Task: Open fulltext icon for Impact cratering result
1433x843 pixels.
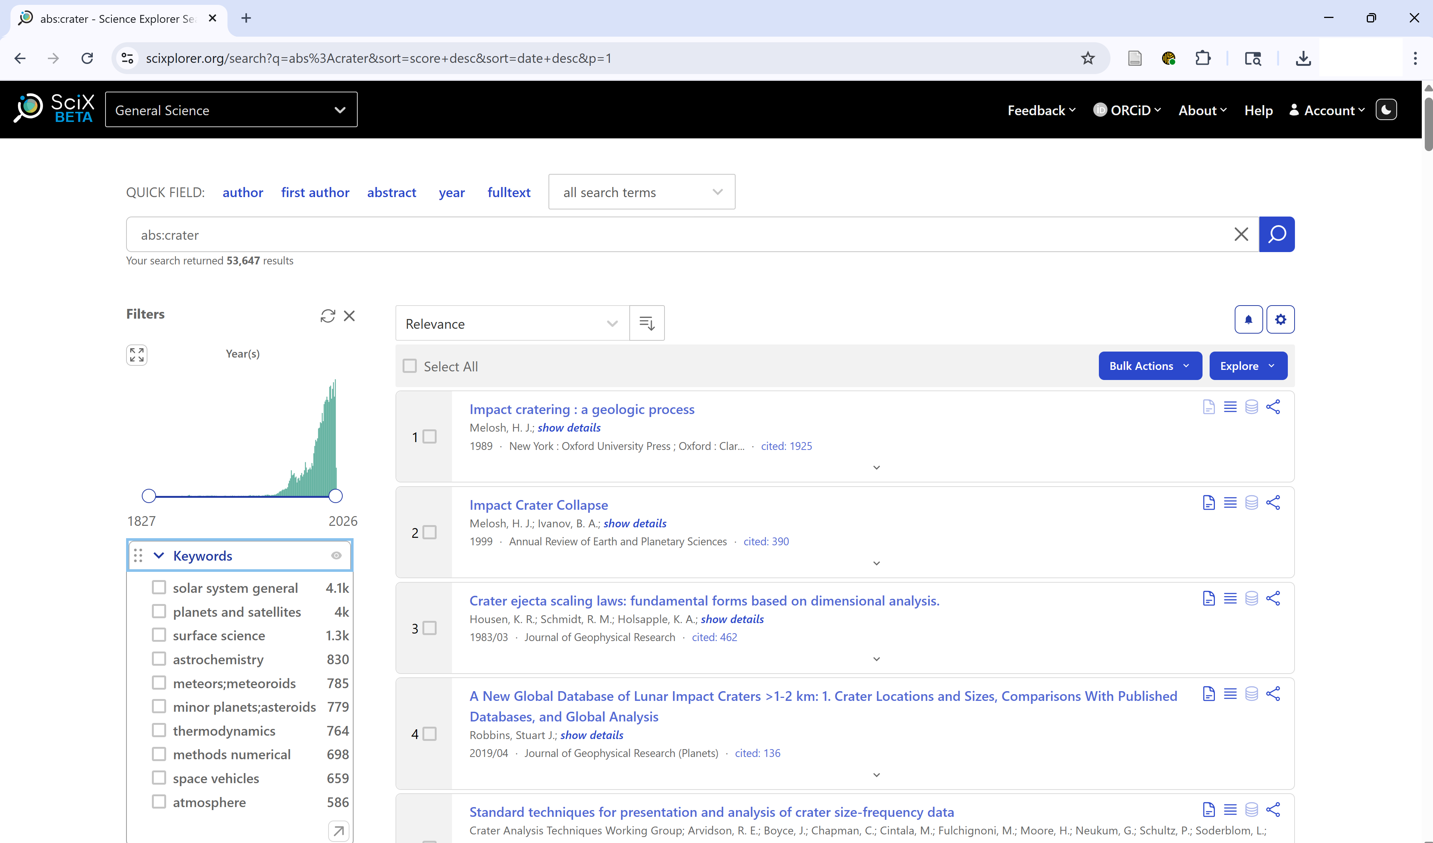Action: click(x=1209, y=407)
